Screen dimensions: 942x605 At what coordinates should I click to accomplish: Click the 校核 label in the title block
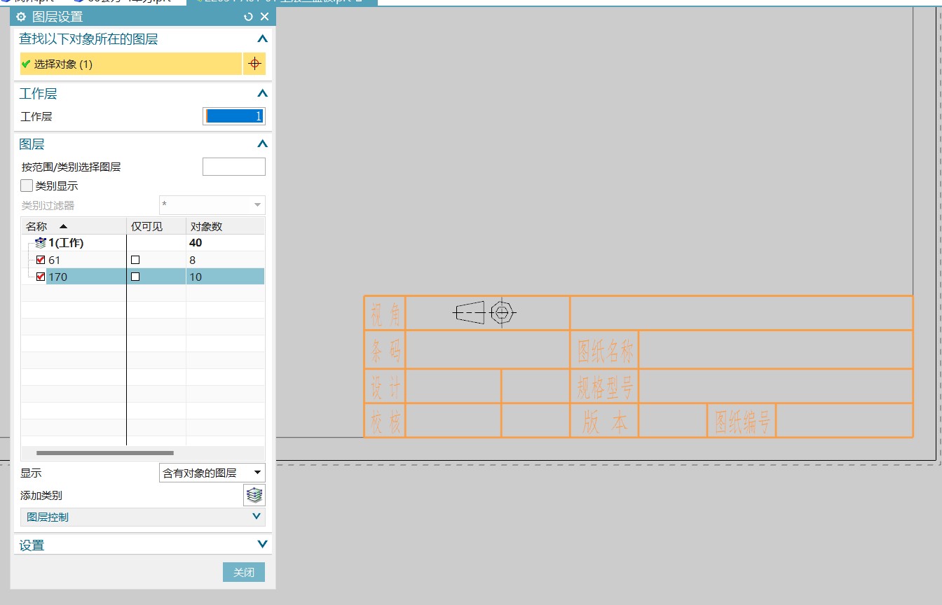(385, 422)
